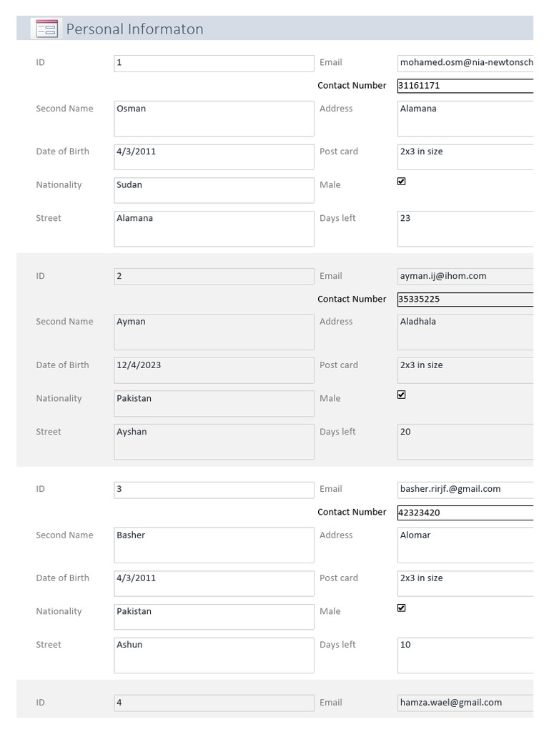Click Nationality field of Ayman record
The width and height of the screenshot is (549, 732).
214,403
